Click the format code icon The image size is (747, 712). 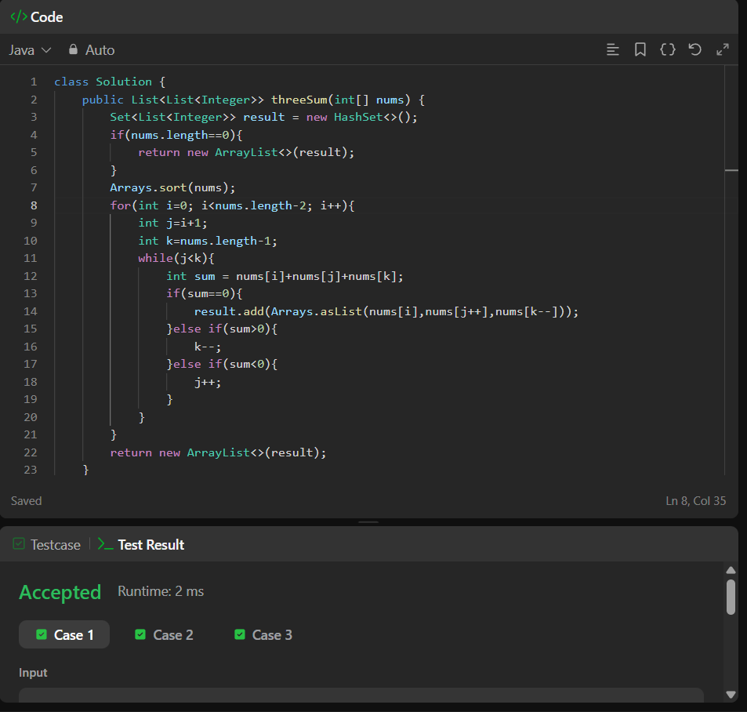point(613,49)
